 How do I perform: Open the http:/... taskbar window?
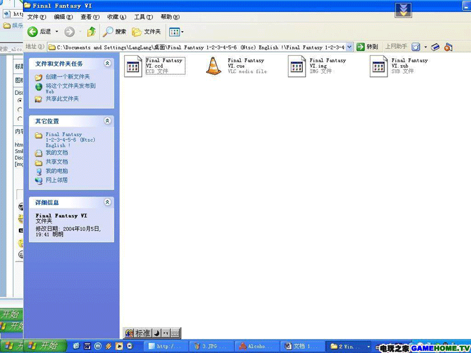[166, 347]
